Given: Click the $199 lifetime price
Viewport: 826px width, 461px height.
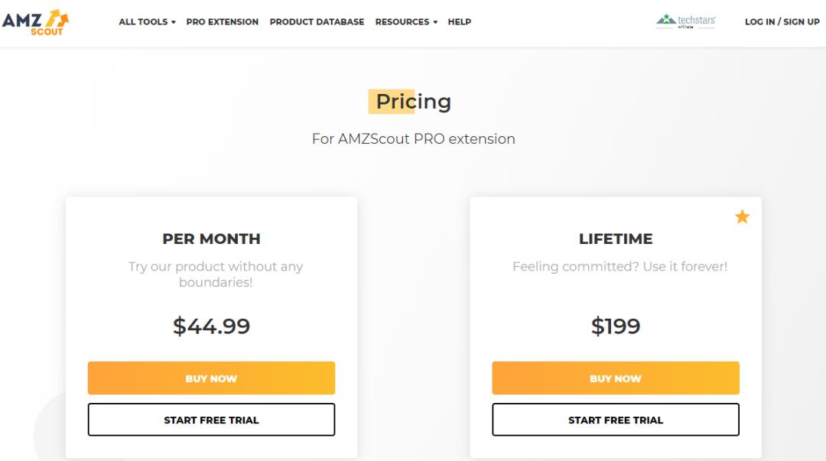Looking at the screenshot, I should [x=616, y=326].
